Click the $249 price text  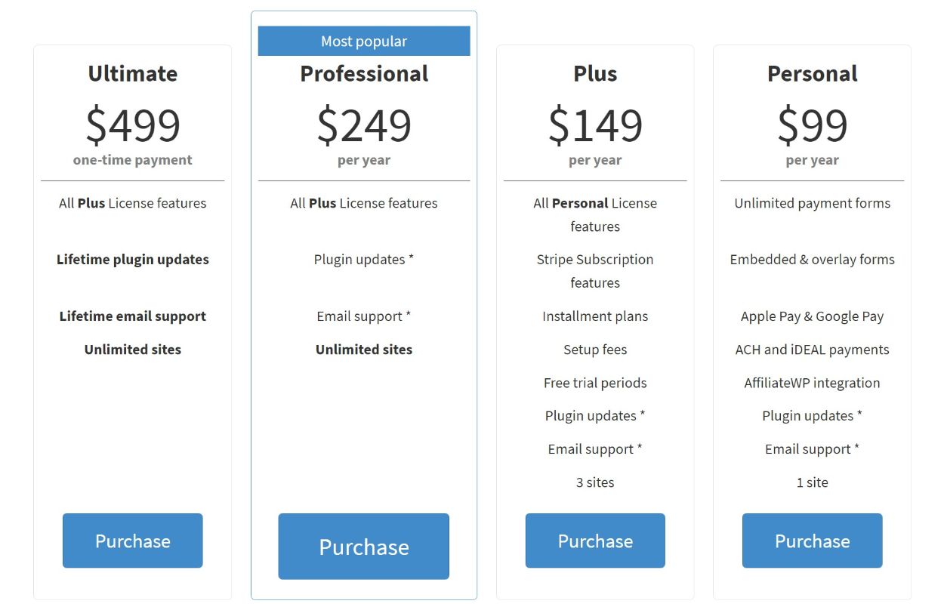pos(363,125)
